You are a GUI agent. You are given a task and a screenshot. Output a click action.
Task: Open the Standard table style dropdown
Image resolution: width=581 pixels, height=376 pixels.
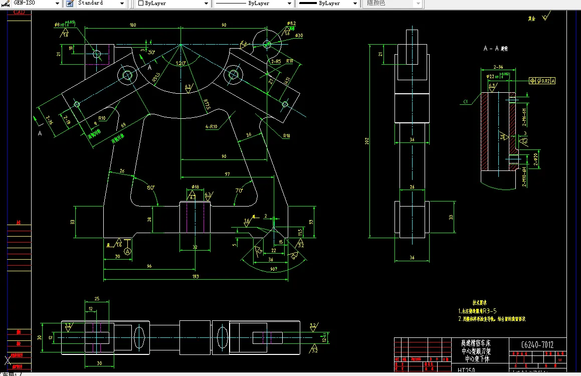(122, 4)
